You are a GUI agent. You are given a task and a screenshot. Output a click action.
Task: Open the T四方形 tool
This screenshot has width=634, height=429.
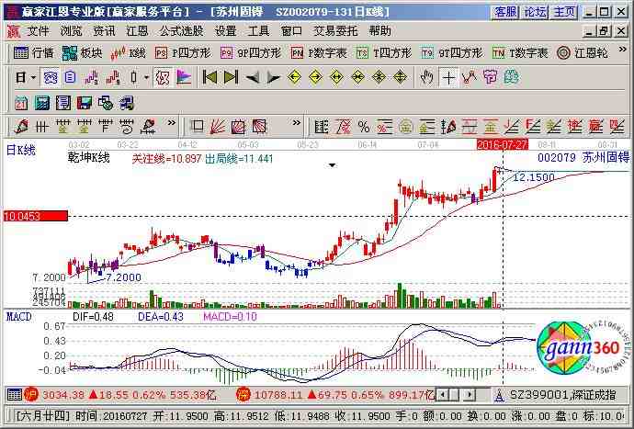tap(384, 53)
